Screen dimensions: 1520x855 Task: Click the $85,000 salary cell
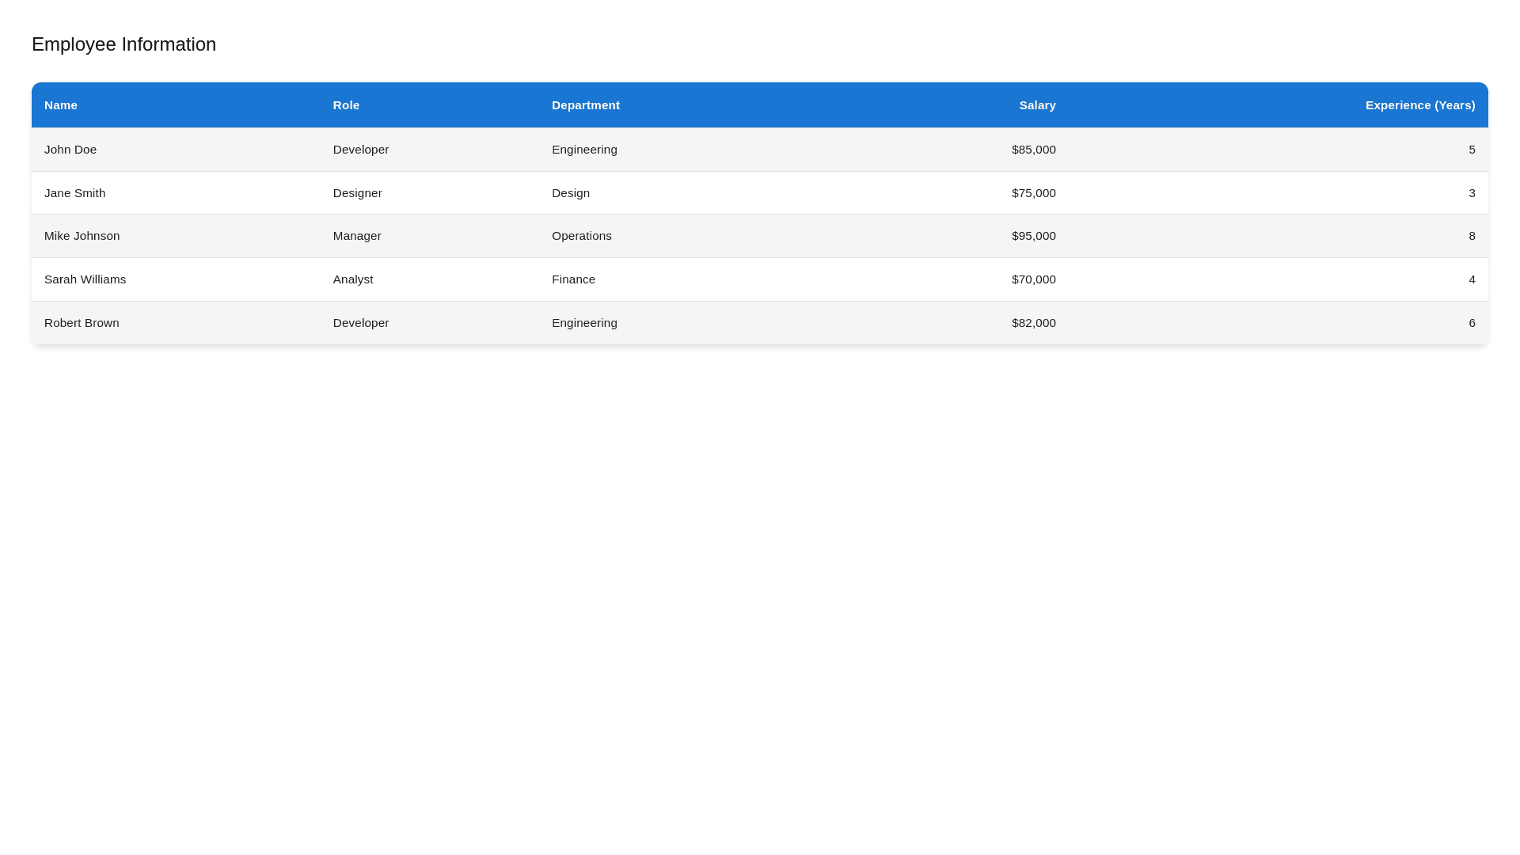(x=1033, y=150)
